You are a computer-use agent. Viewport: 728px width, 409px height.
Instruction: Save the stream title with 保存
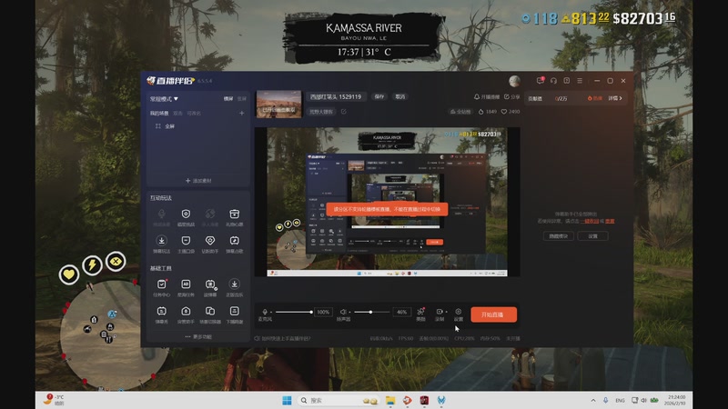point(379,97)
